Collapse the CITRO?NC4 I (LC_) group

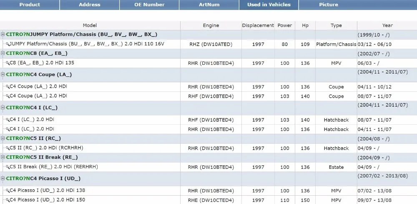tap(3, 108)
